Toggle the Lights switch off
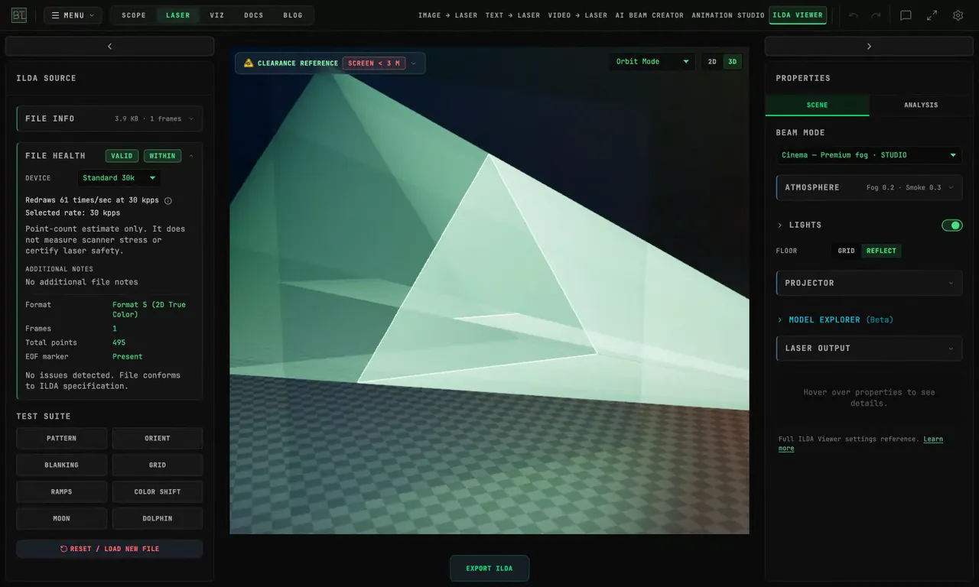Image resolution: width=979 pixels, height=587 pixels. click(951, 225)
